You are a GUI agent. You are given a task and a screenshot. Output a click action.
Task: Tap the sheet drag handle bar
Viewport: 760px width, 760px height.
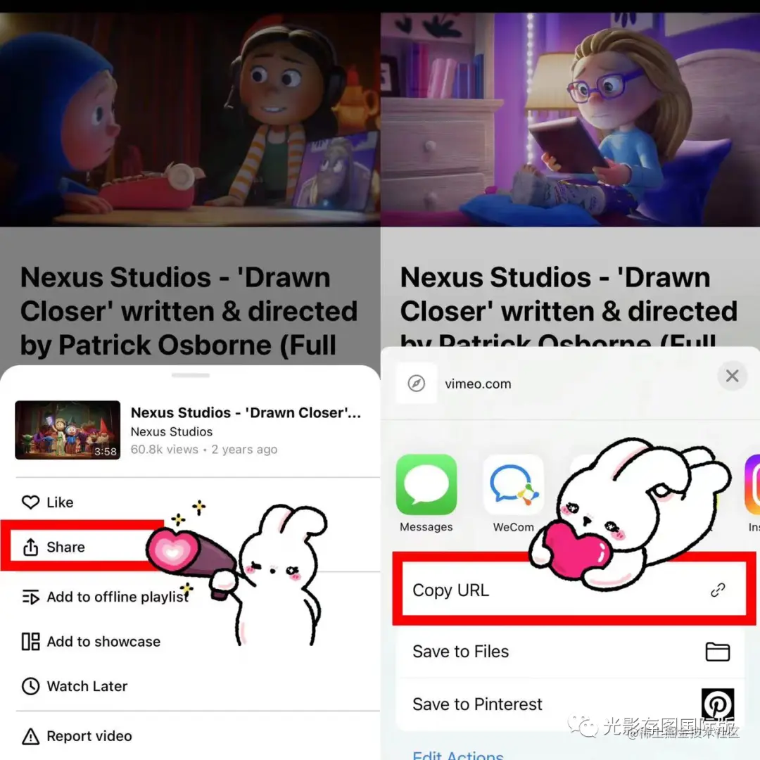point(191,375)
